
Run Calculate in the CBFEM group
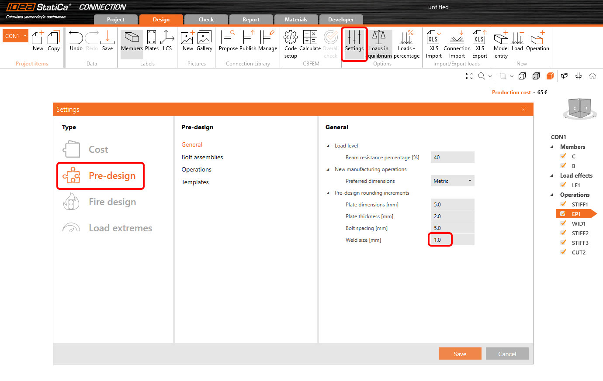click(x=310, y=38)
